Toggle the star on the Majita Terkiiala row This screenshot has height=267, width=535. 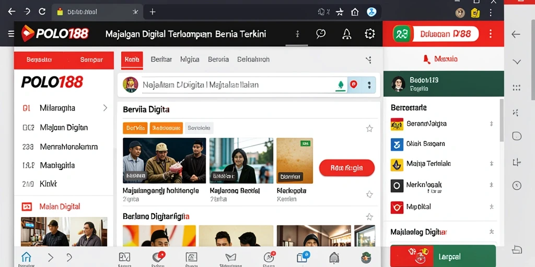pyautogui.click(x=492, y=164)
